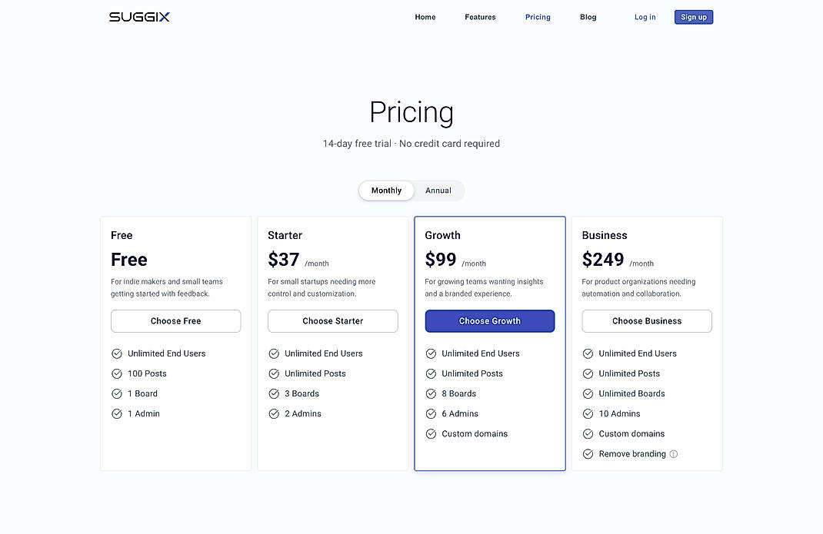Click the $99 Growth price
823x534 pixels.
click(441, 260)
